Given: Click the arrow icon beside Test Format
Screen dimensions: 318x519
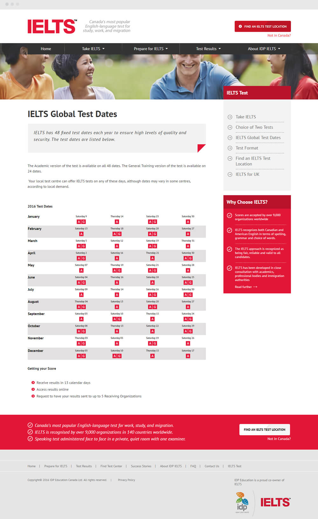Looking at the screenshot, I should tap(230, 148).
